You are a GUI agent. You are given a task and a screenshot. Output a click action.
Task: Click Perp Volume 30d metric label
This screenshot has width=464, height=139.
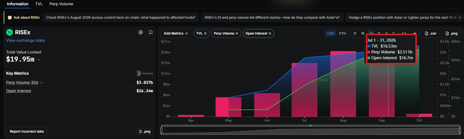pyautogui.click(x=22, y=82)
